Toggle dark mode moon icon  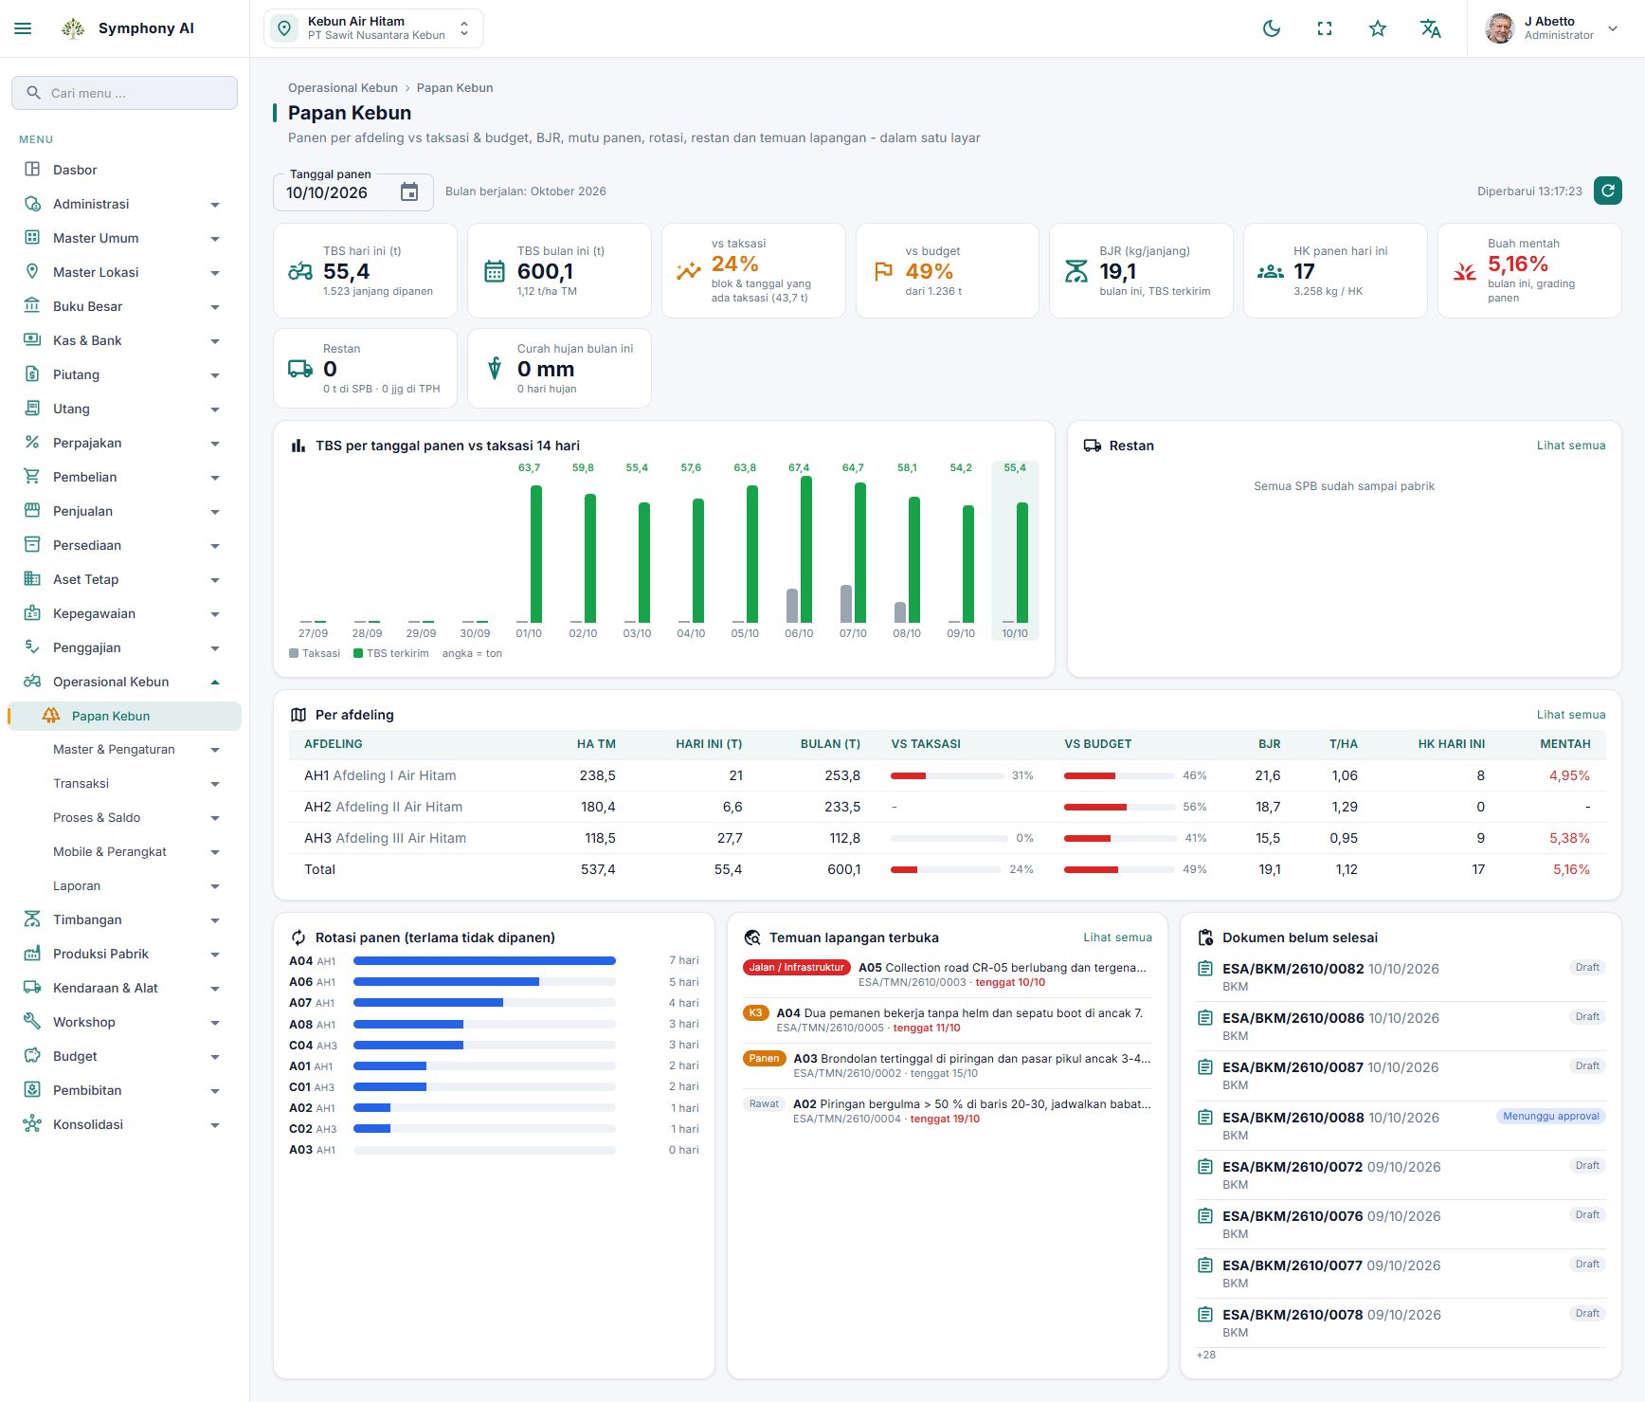coord(1272,28)
